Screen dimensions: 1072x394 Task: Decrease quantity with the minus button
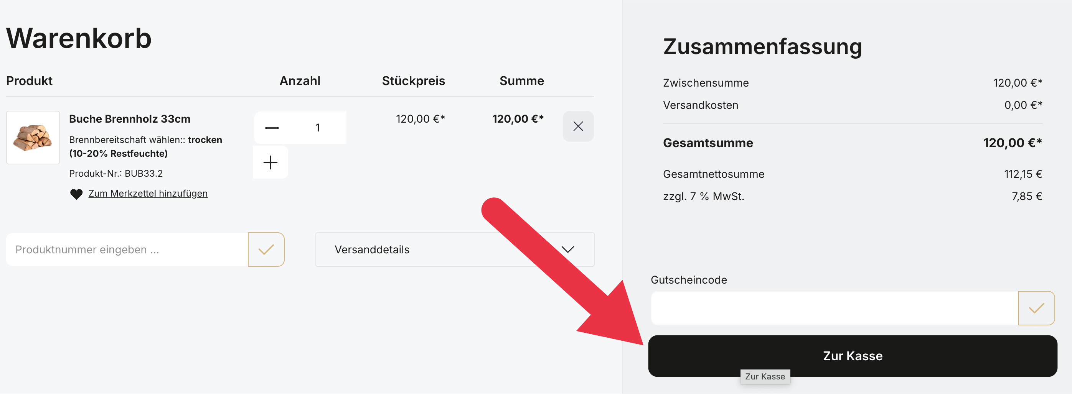(272, 128)
